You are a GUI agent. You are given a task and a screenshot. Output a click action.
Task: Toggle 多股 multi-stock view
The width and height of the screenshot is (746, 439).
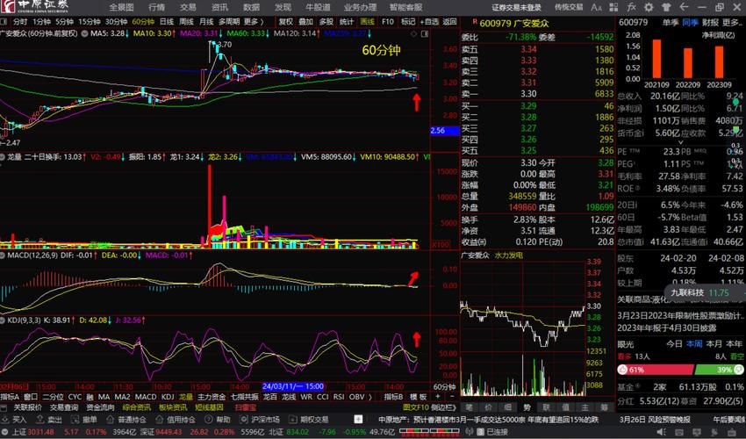[x=326, y=22]
